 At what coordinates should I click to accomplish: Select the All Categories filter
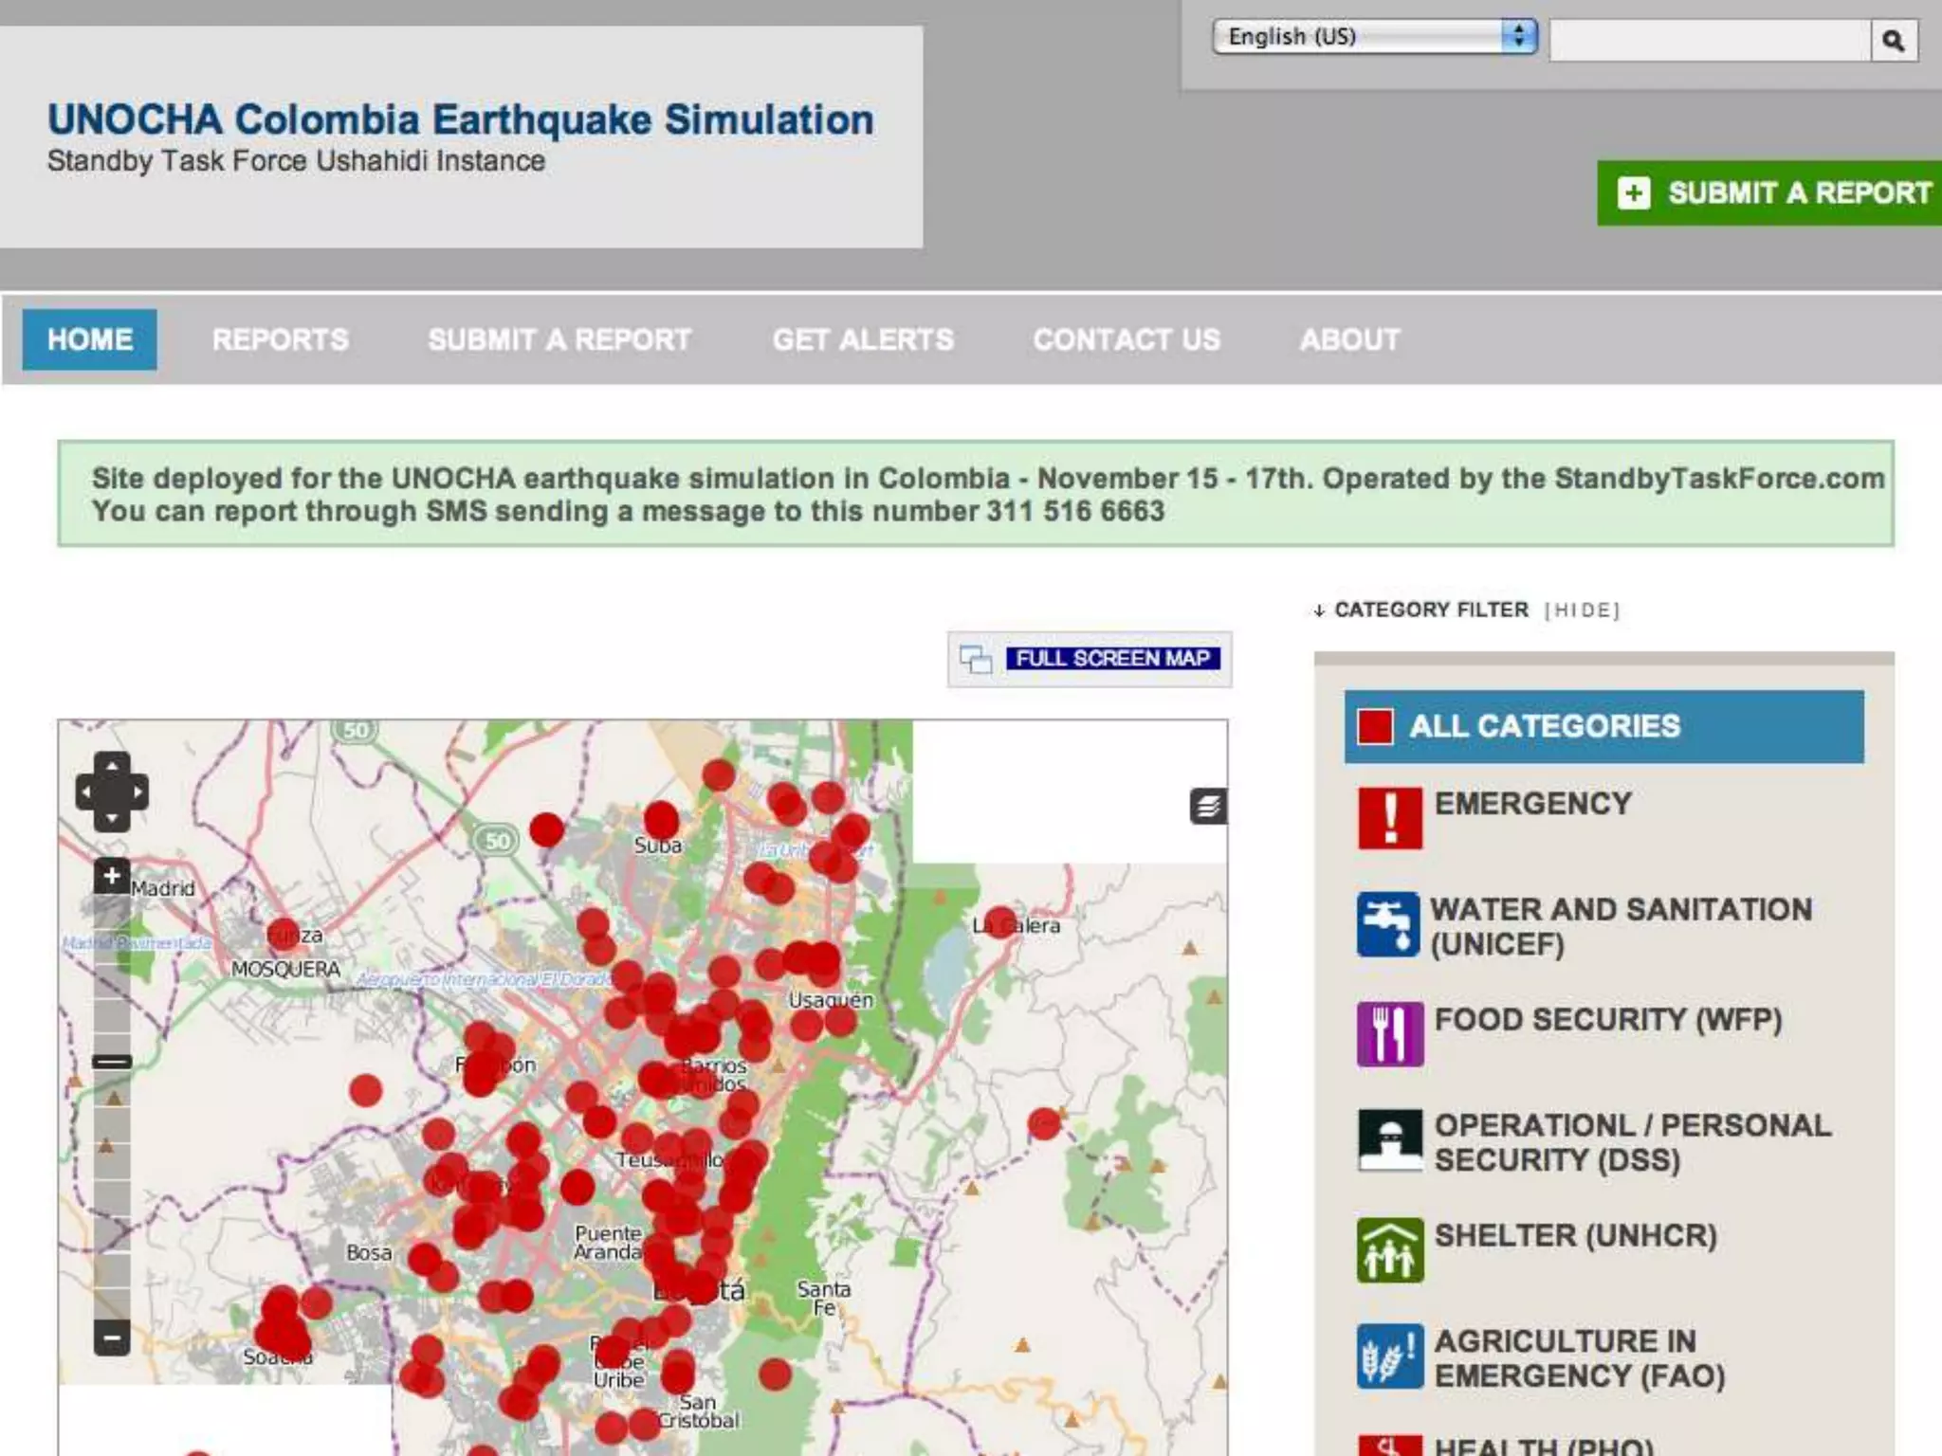tap(1603, 726)
